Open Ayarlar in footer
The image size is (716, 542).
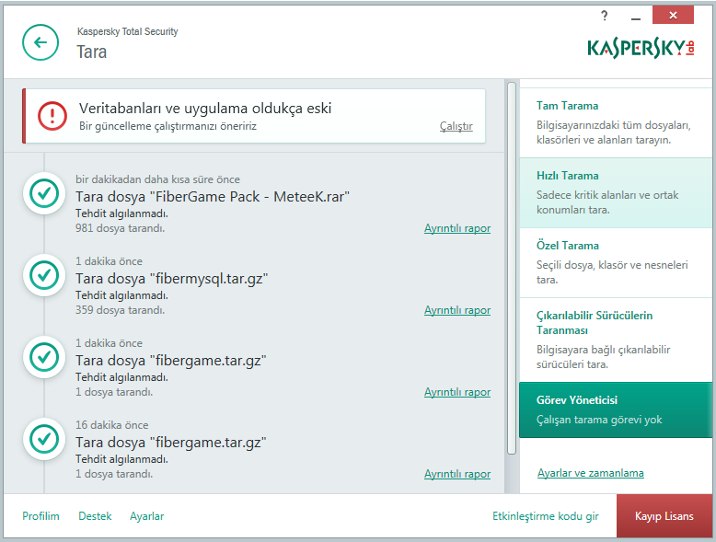[146, 516]
